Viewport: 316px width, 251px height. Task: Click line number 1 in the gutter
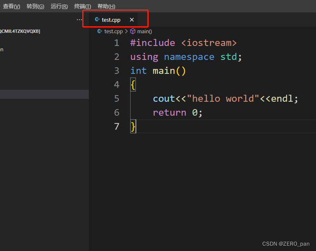(117, 43)
